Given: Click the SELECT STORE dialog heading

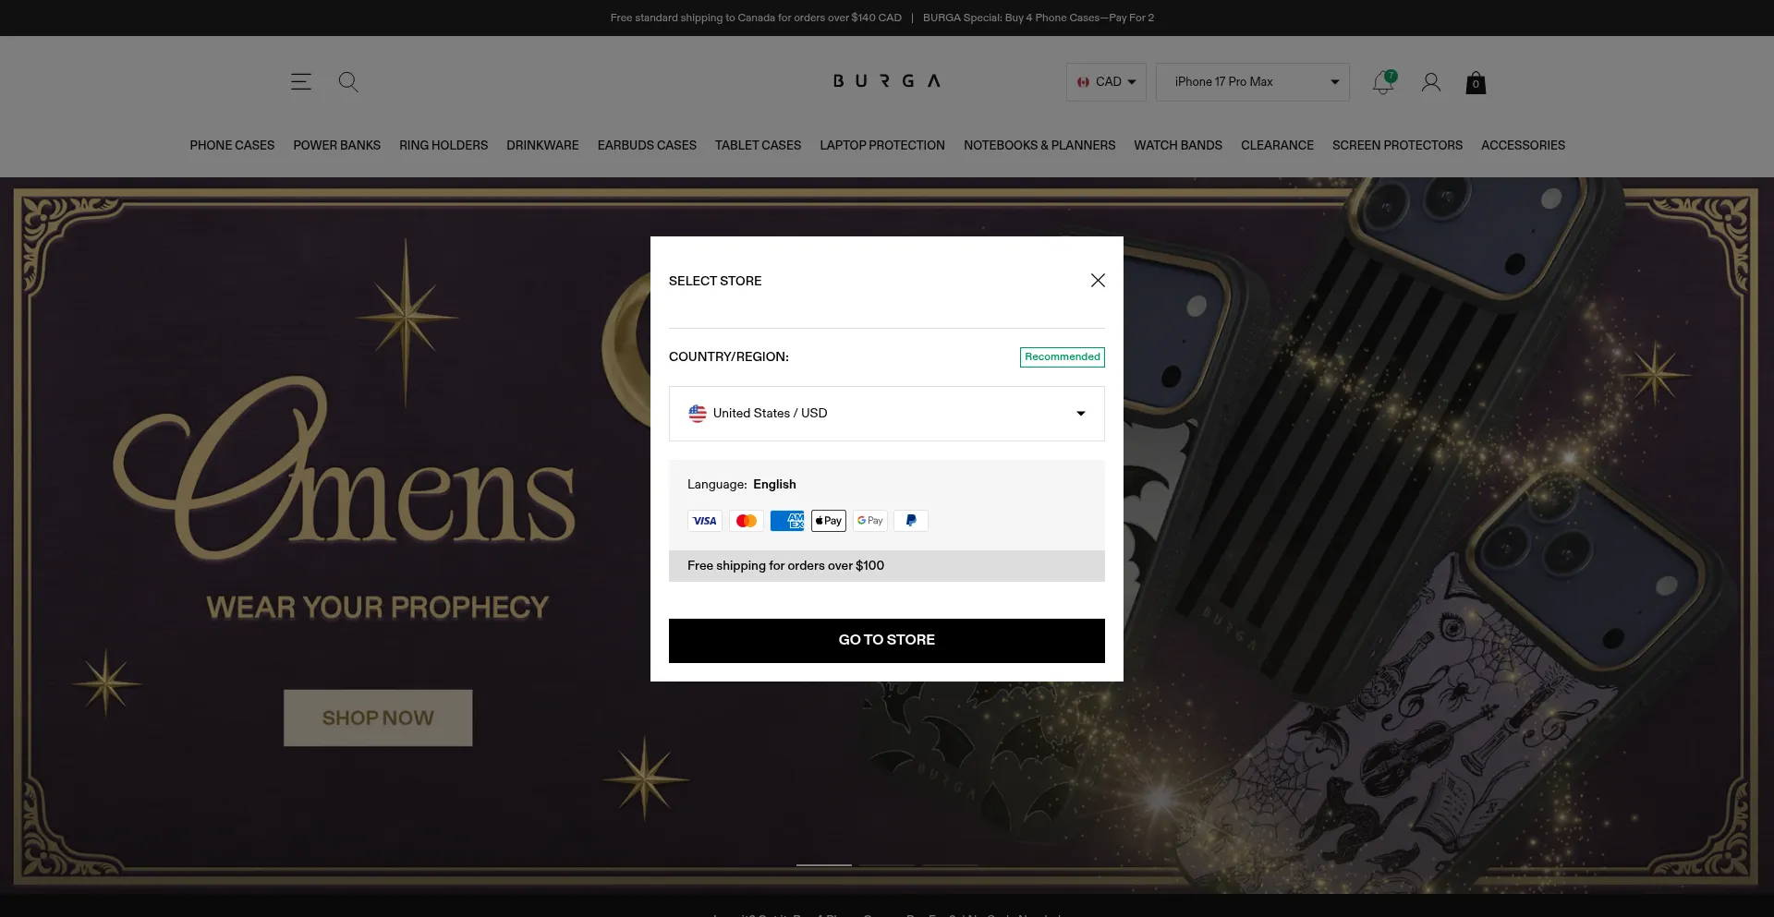Looking at the screenshot, I should coord(715,281).
